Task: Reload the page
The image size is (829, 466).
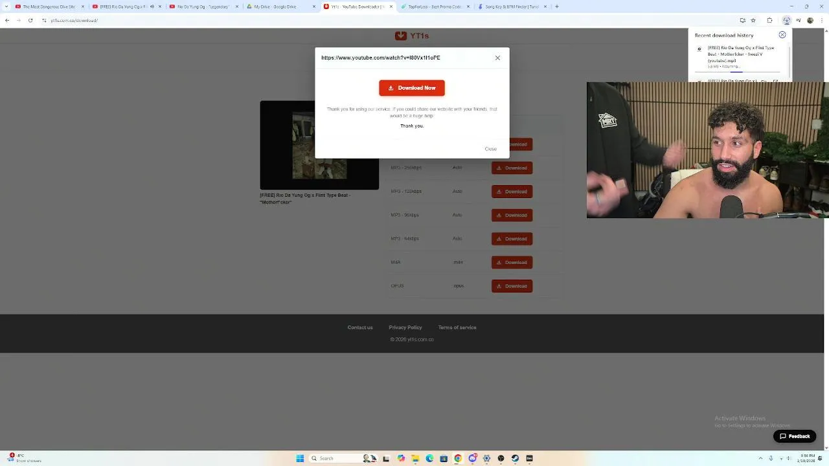Action: [30, 20]
